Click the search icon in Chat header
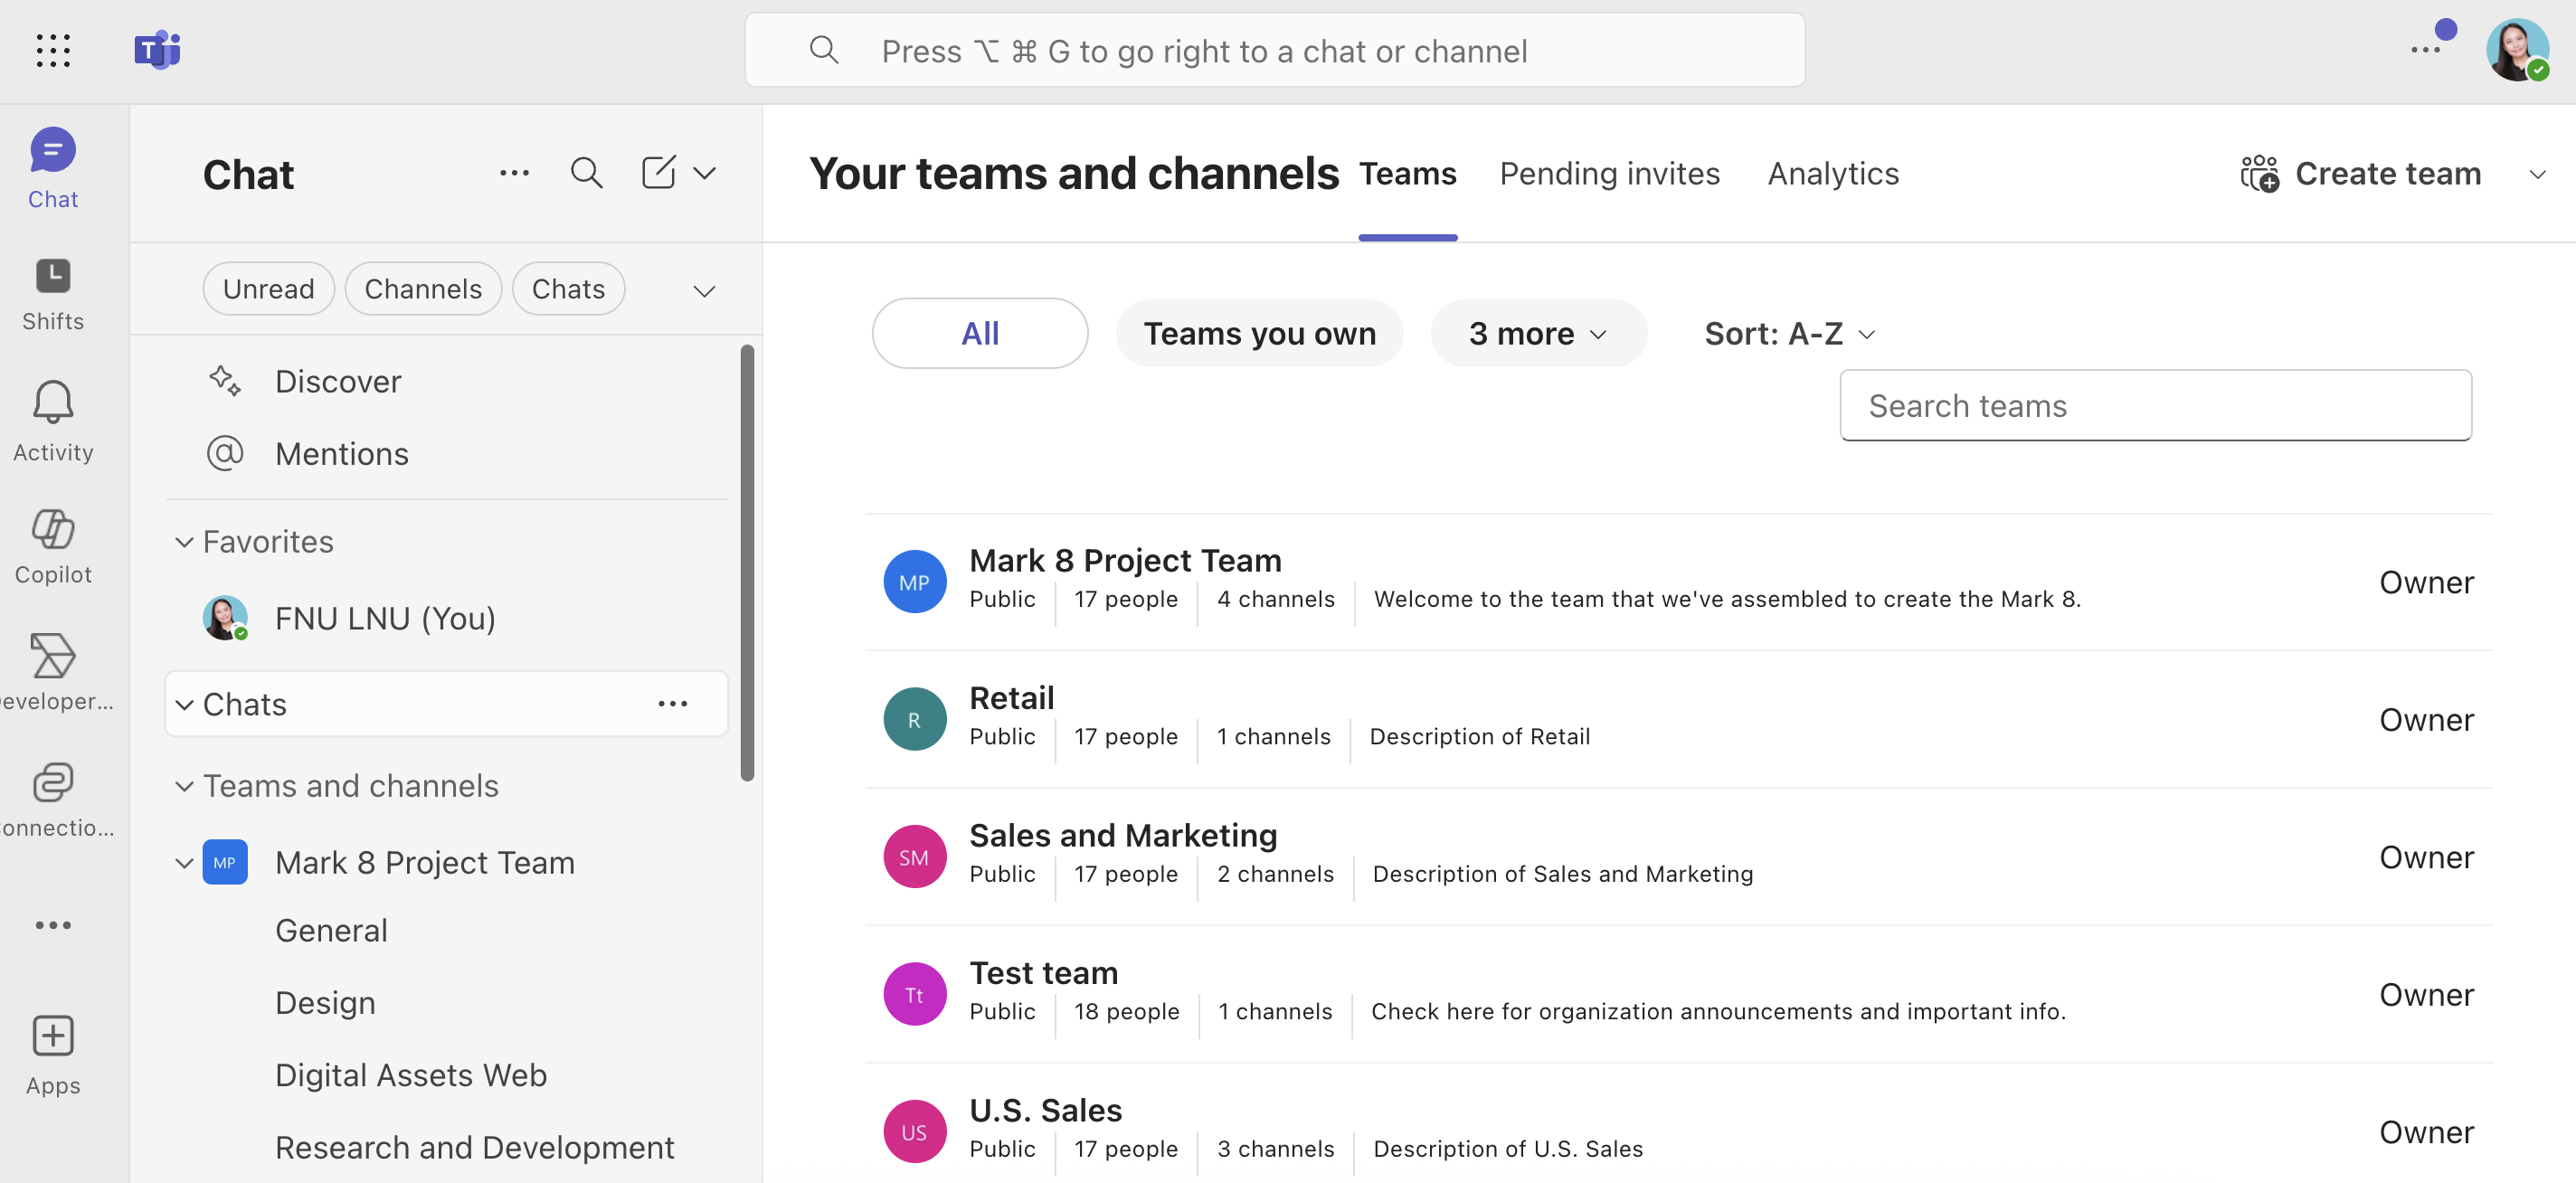Image resolution: width=2576 pixels, height=1183 pixels. (586, 173)
